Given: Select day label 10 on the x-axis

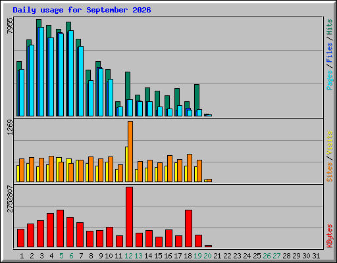Looking at the screenshot, I should point(109,256).
